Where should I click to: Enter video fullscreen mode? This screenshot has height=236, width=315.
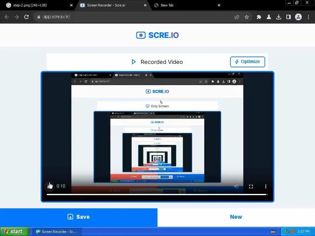(251, 187)
